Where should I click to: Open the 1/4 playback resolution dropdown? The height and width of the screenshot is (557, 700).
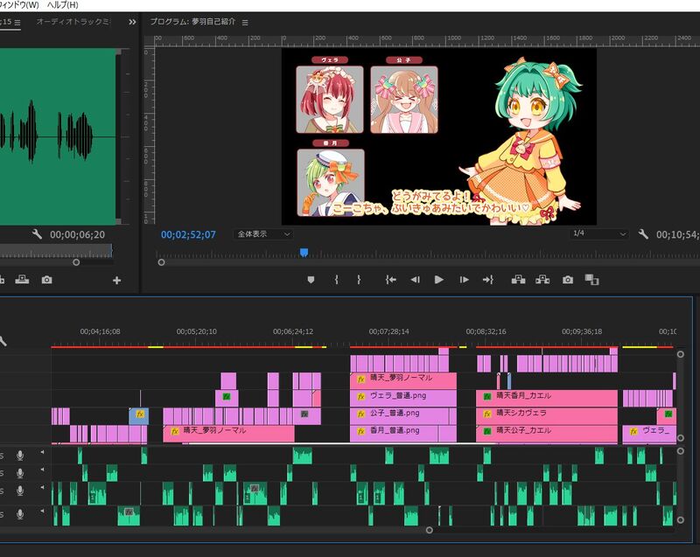click(599, 233)
